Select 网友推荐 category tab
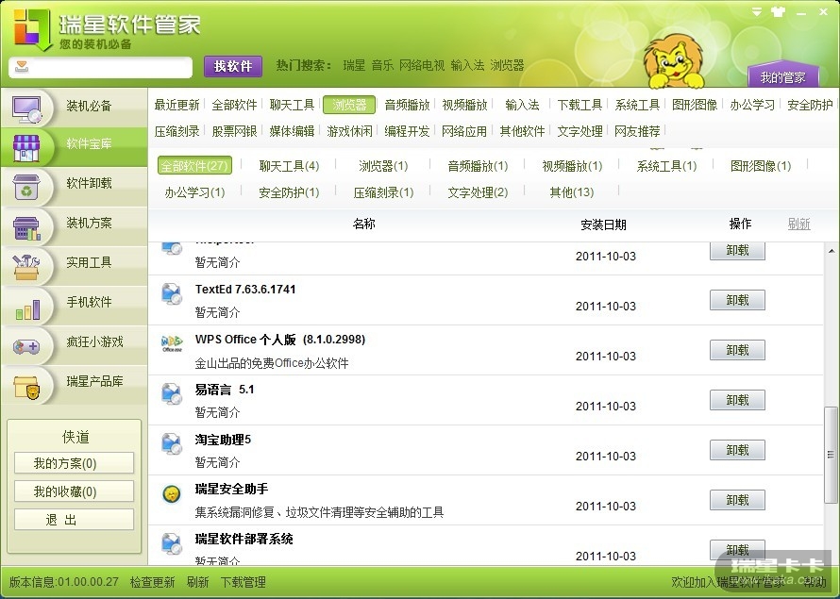This screenshot has height=599, width=840. [637, 131]
